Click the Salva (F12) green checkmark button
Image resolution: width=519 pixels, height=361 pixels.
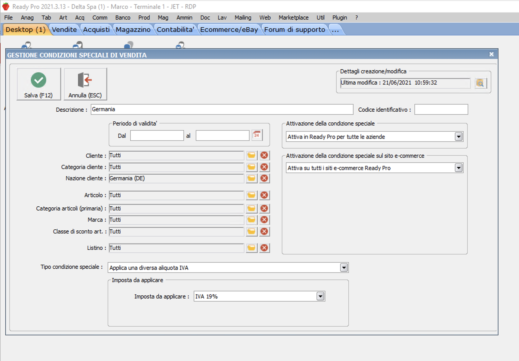[x=39, y=84]
